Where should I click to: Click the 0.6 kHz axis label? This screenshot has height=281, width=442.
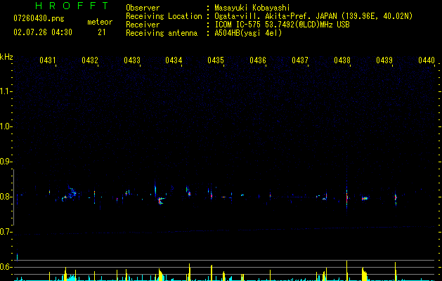pyautogui.click(x=6, y=267)
